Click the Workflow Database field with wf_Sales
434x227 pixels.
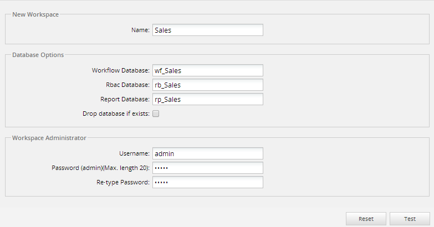tap(207, 70)
